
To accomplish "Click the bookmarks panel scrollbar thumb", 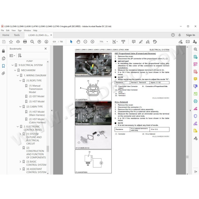I will point(48,149).
